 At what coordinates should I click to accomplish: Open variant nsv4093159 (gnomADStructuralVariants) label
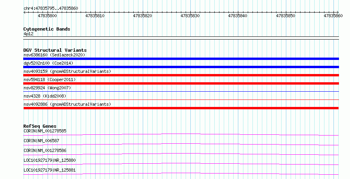tap(67, 71)
